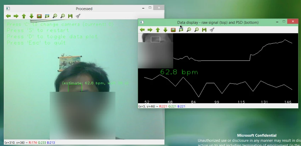The image size is (301, 146).
Task: Click the PSD axis label '52'
Action: [x=147, y=102]
